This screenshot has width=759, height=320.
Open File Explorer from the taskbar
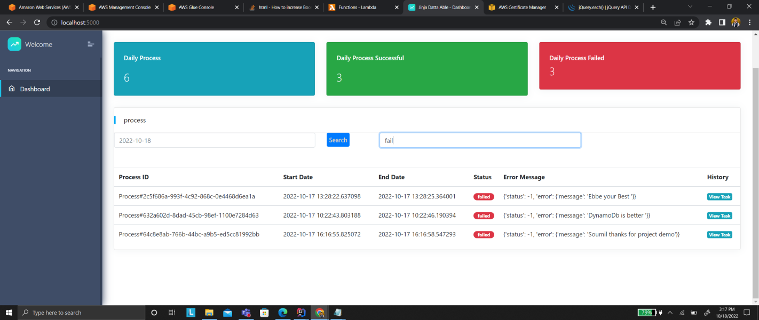tap(209, 313)
